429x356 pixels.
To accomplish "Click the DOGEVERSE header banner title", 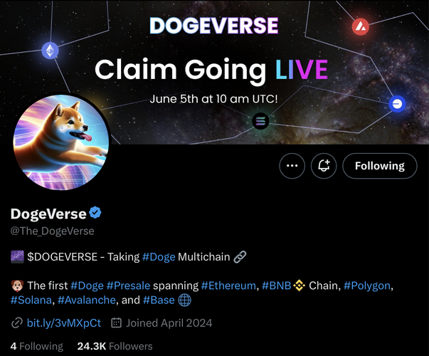I will click(x=214, y=26).
